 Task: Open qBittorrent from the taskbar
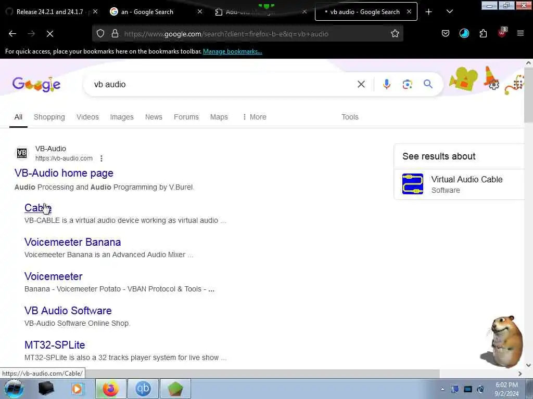(143, 389)
